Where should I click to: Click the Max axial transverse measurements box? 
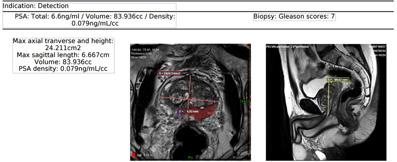point(63,55)
